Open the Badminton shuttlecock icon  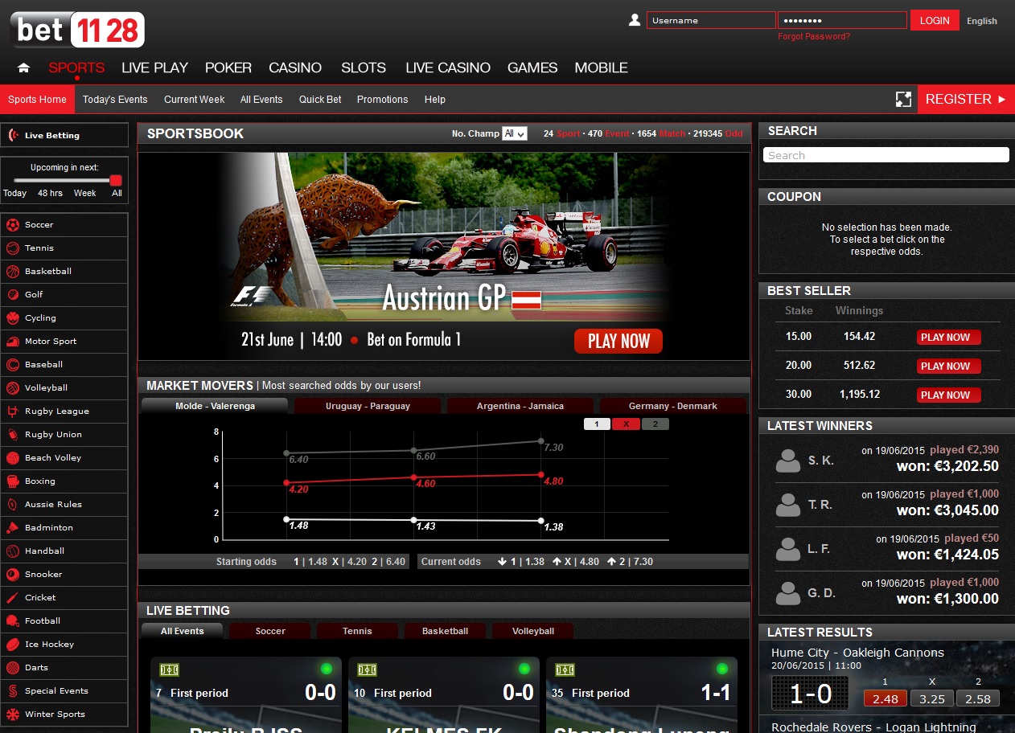(12, 528)
